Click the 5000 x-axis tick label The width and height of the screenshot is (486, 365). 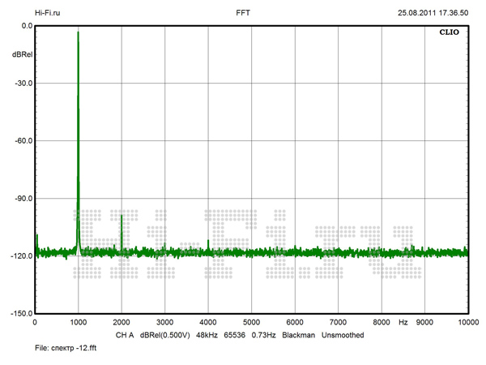251,323
